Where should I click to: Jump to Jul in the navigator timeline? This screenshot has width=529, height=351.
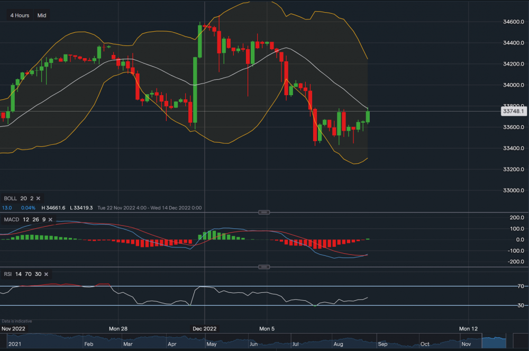coord(296,344)
